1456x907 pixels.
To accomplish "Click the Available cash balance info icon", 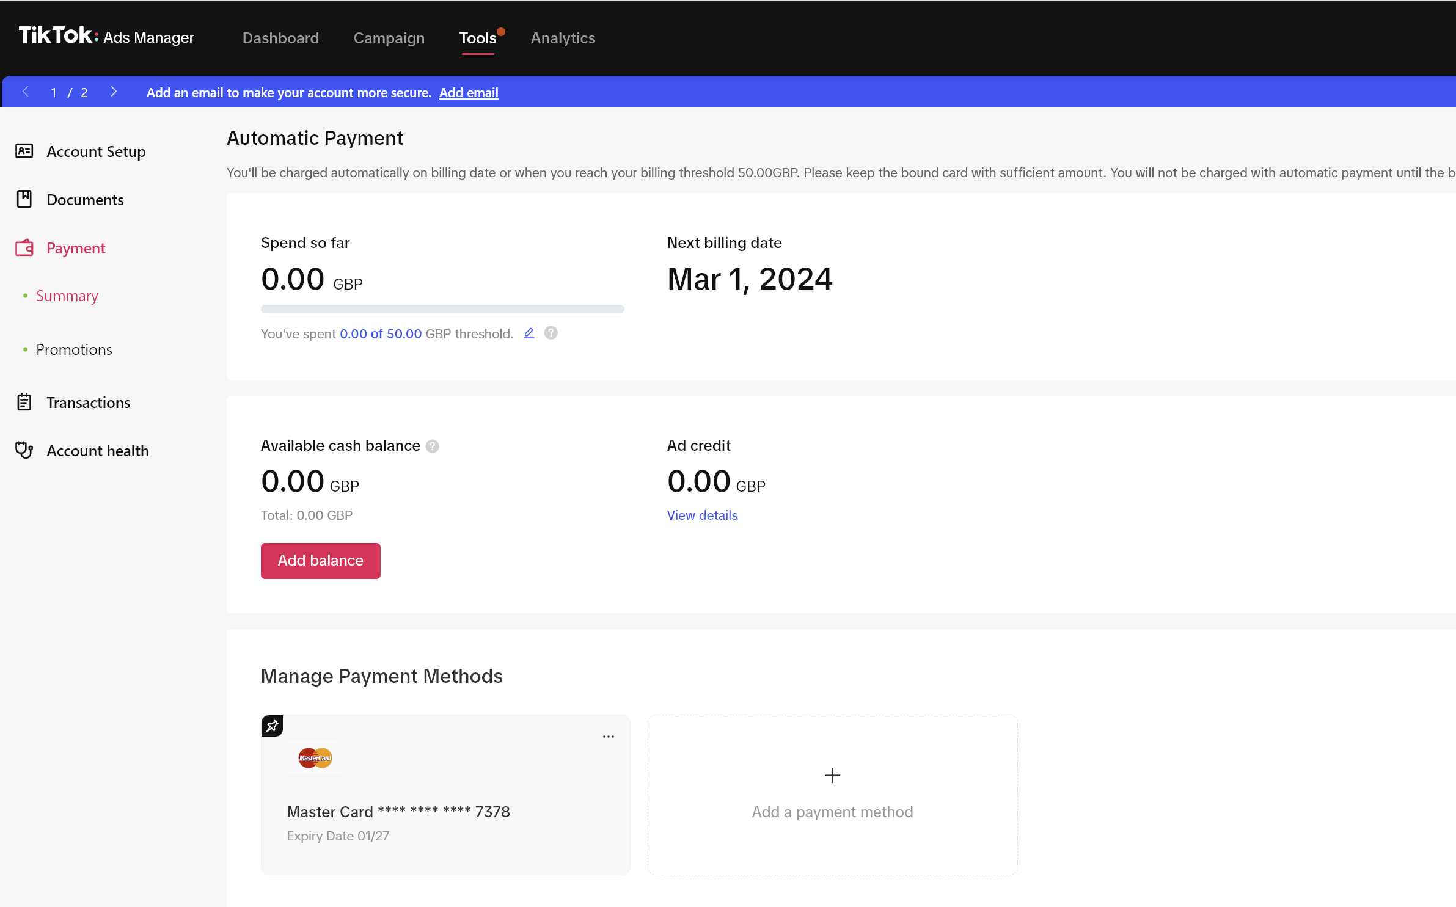I will (433, 446).
